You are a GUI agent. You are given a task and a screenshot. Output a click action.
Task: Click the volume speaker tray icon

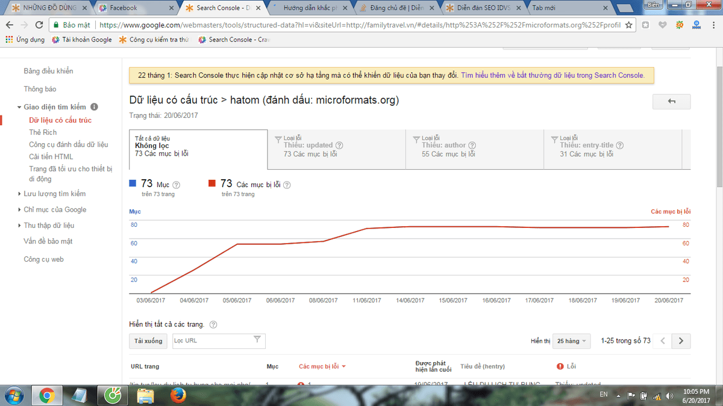668,396
